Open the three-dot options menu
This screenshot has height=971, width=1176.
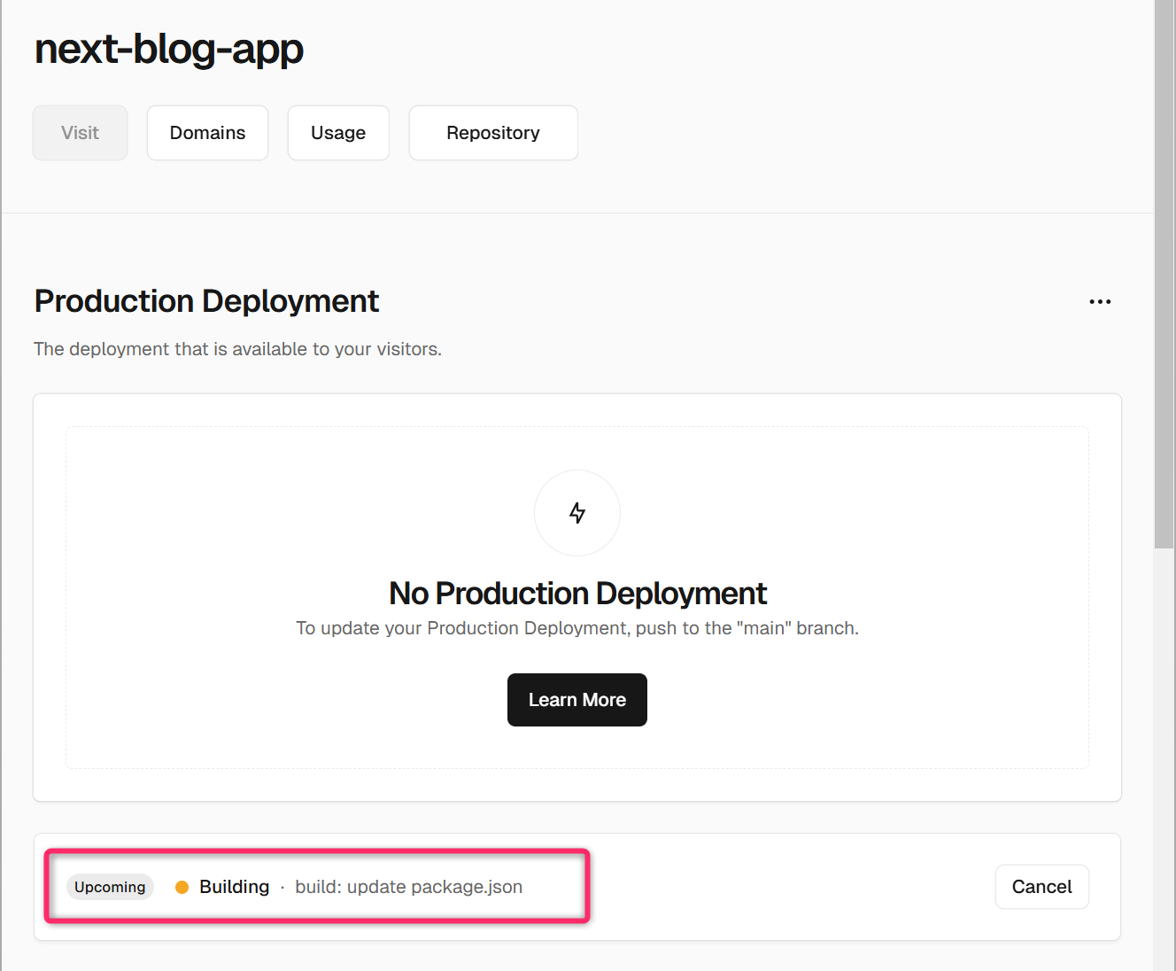click(x=1100, y=302)
